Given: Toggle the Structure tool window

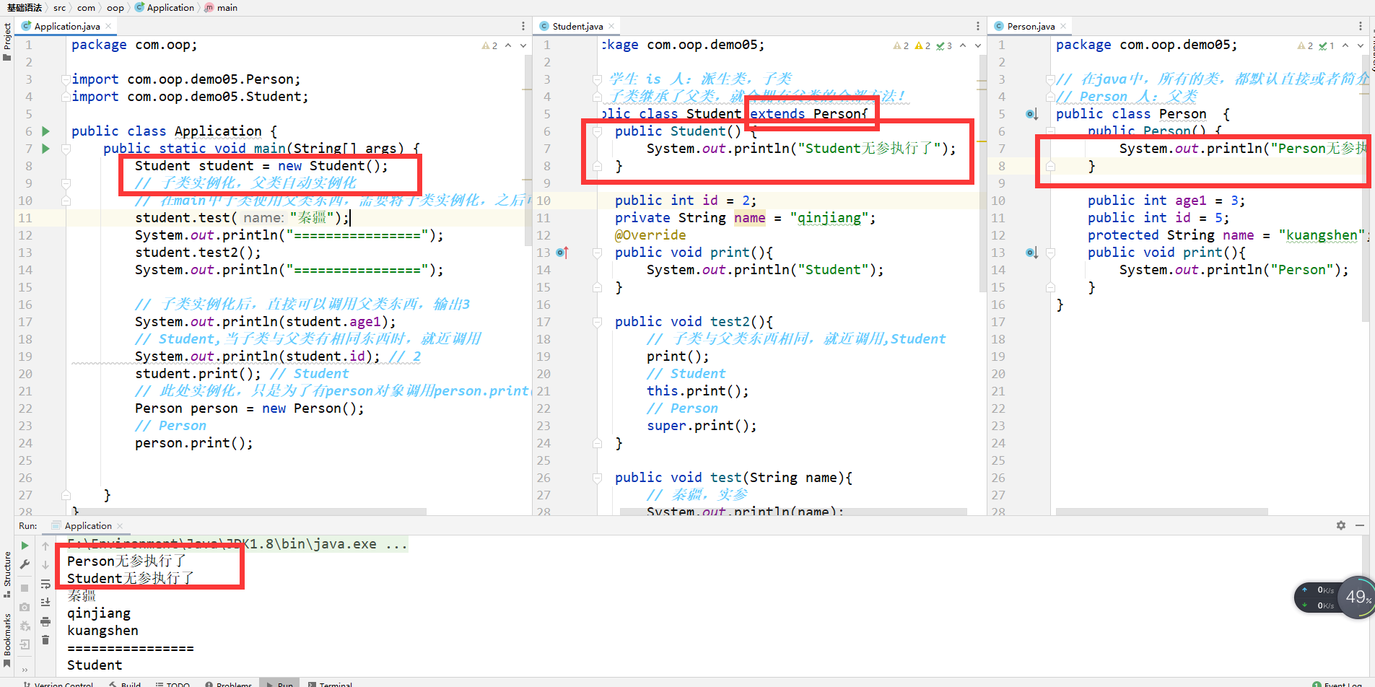Looking at the screenshot, I should coord(7,574).
